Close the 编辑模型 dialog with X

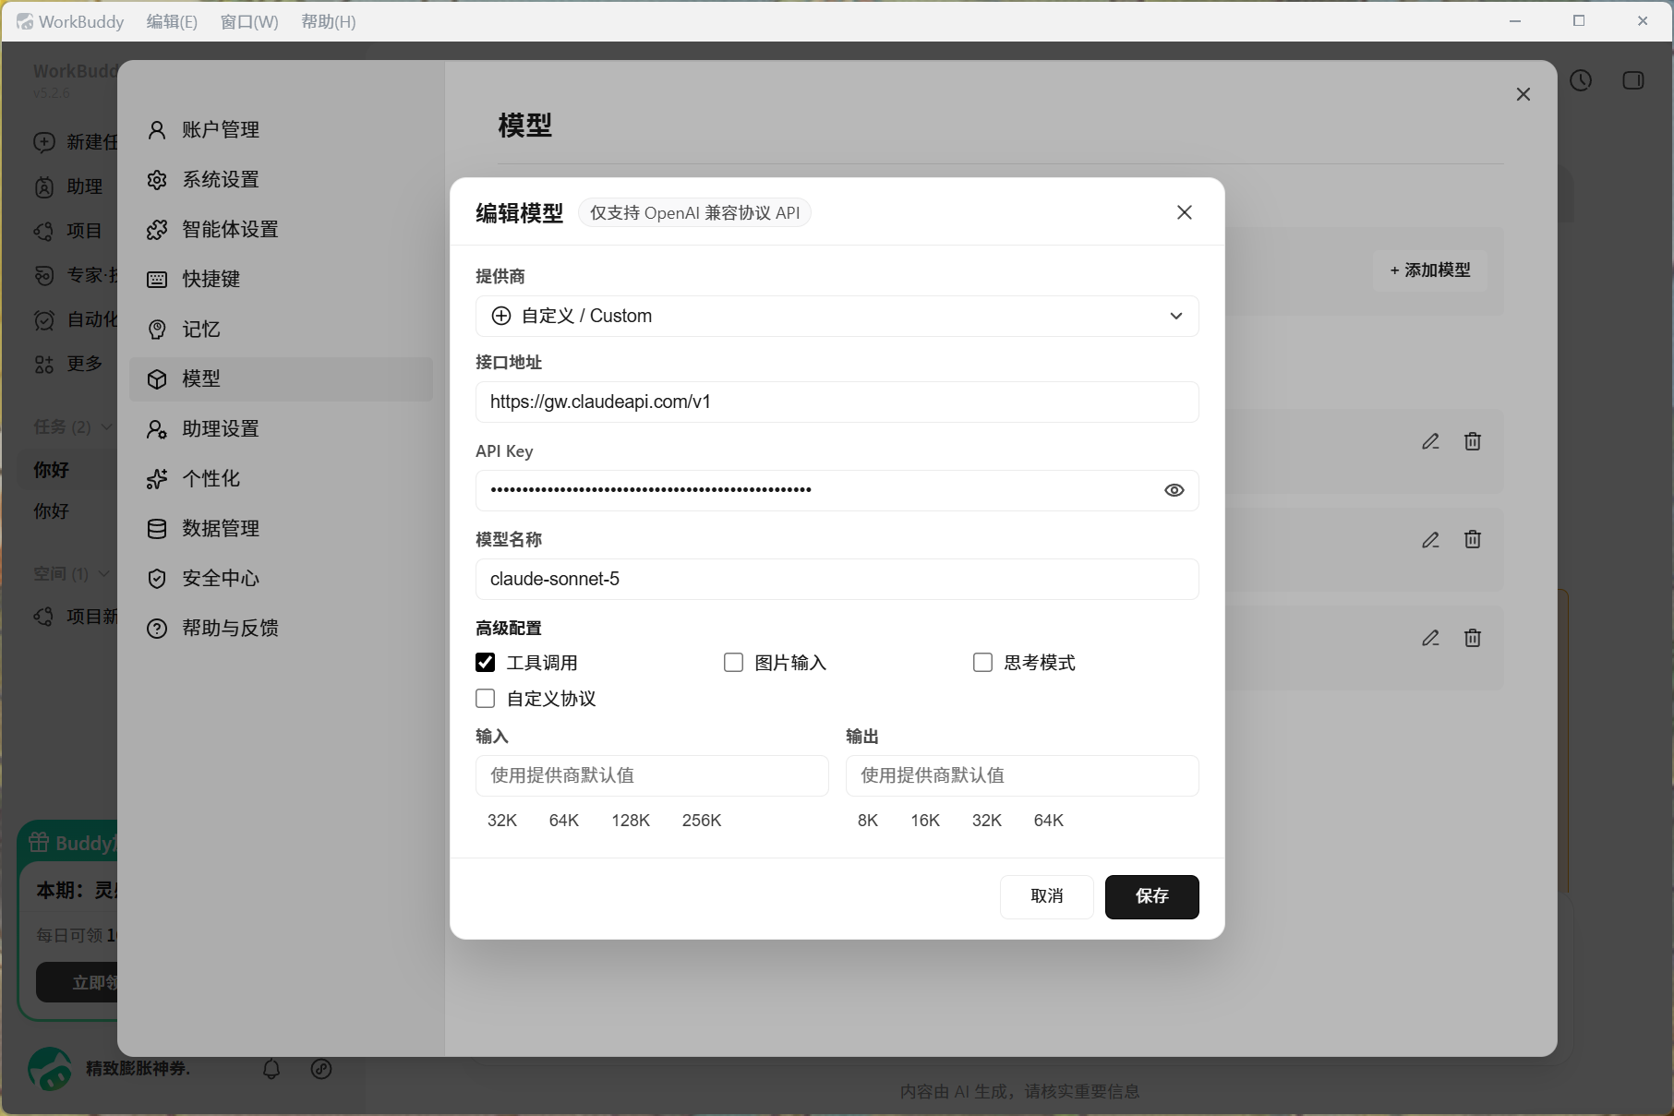[x=1185, y=212]
